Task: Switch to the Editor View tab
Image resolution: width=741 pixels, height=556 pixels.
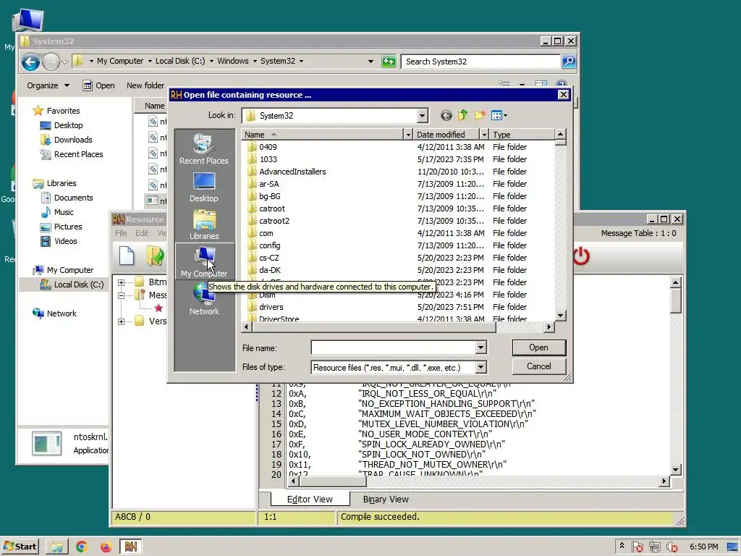Action: pos(310,500)
